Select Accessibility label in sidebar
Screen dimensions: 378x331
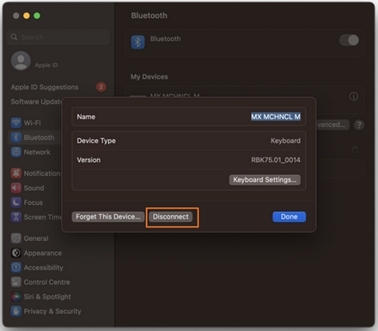pyautogui.click(x=44, y=268)
